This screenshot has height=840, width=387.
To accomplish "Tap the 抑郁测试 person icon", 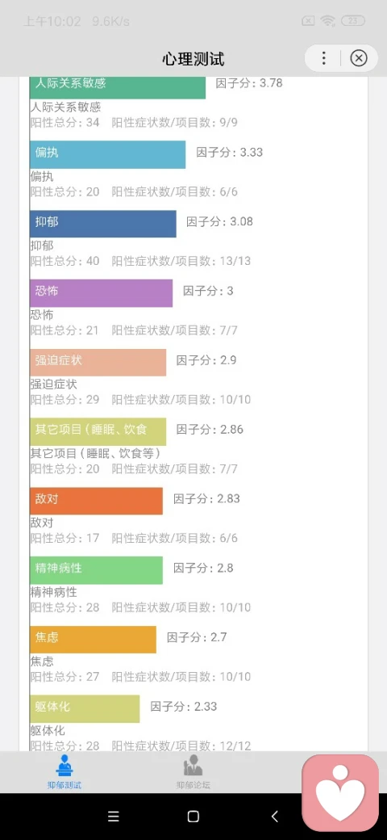I will click(64, 766).
